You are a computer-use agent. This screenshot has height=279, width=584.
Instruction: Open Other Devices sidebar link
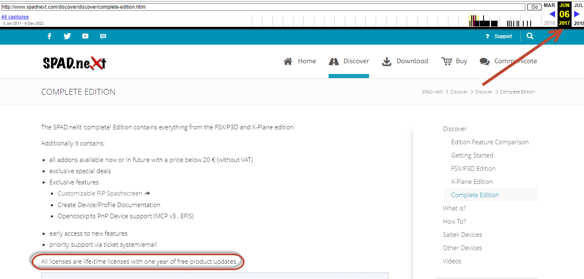click(462, 248)
